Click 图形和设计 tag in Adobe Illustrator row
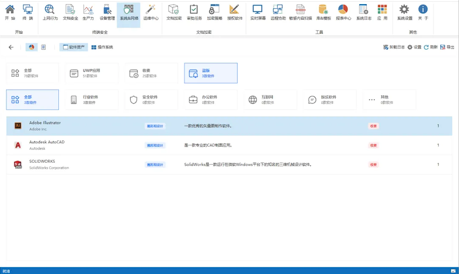459x274 pixels. [x=155, y=126]
